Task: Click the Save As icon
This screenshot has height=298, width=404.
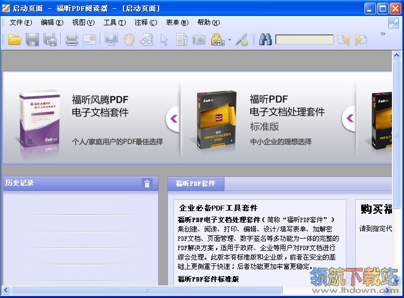Action: point(50,40)
